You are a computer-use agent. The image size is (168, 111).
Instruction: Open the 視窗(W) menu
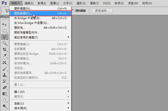pos(133,3)
